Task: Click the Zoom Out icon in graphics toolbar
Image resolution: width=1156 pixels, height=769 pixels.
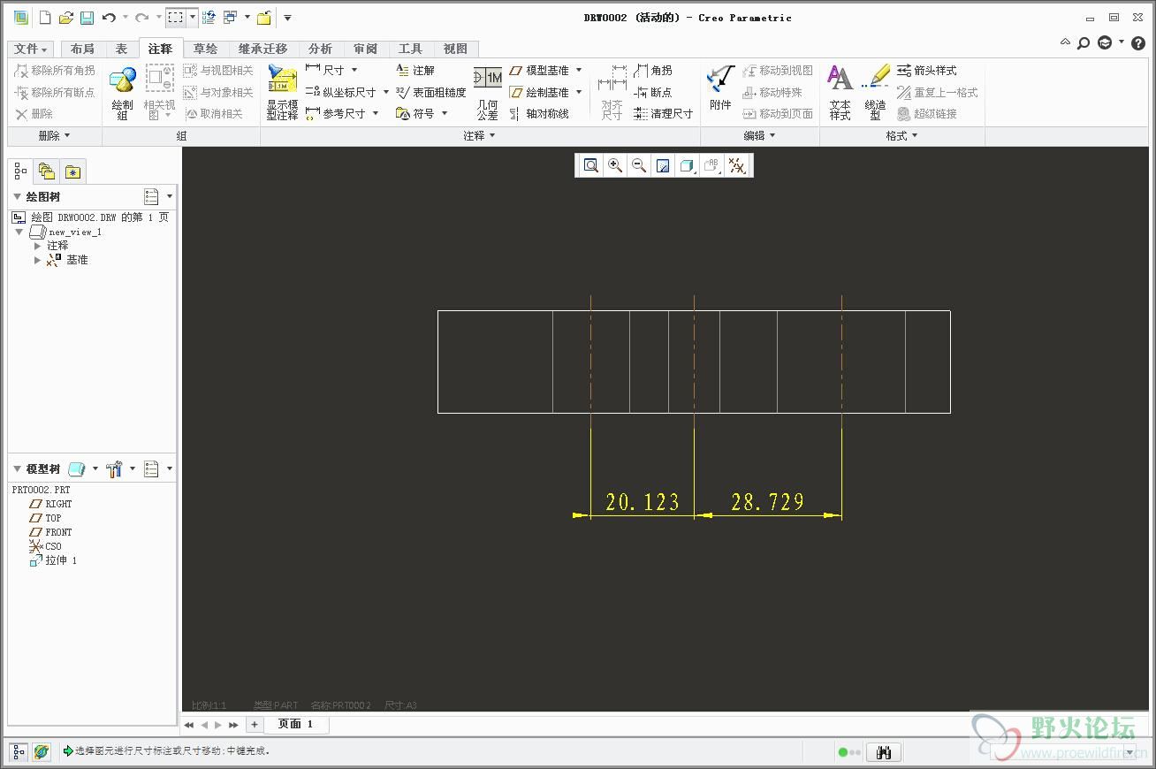Action: [x=639, y=165]
